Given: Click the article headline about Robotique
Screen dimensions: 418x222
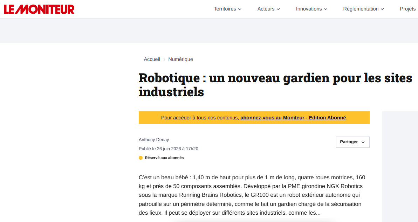Looking at the screenshot, I should pyautogui.click(x=275, y=85).
